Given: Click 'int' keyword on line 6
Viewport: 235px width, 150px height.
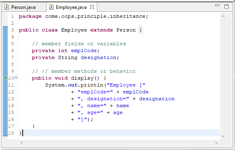Looking at the screenshot, I should coord(63,51).
